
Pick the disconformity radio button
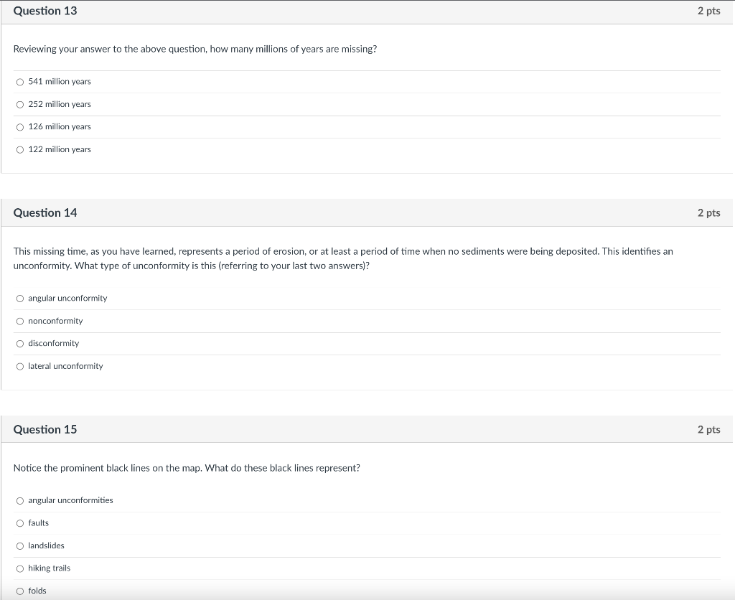coord(19,344)
